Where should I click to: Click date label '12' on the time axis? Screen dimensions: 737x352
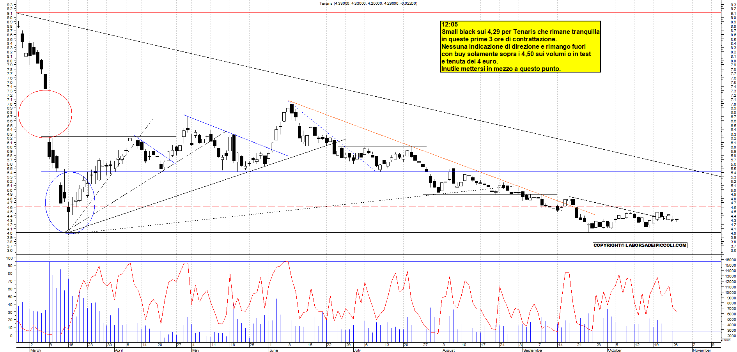click(637, 345)
